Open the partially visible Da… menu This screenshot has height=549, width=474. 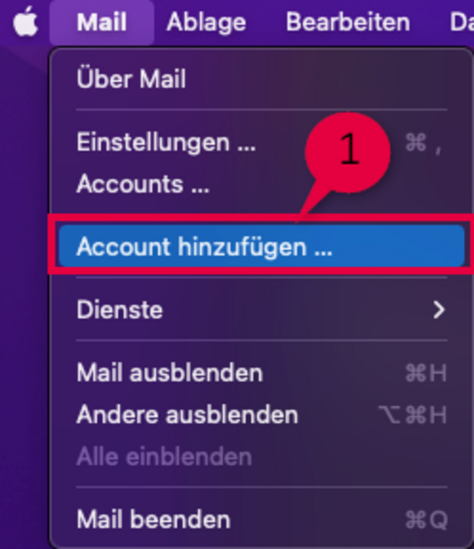(462, 22)
